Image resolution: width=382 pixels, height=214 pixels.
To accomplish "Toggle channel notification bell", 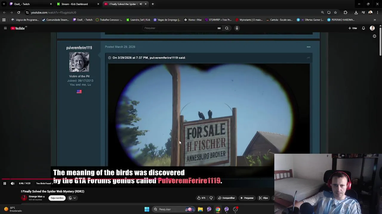I will pos(70,198).
